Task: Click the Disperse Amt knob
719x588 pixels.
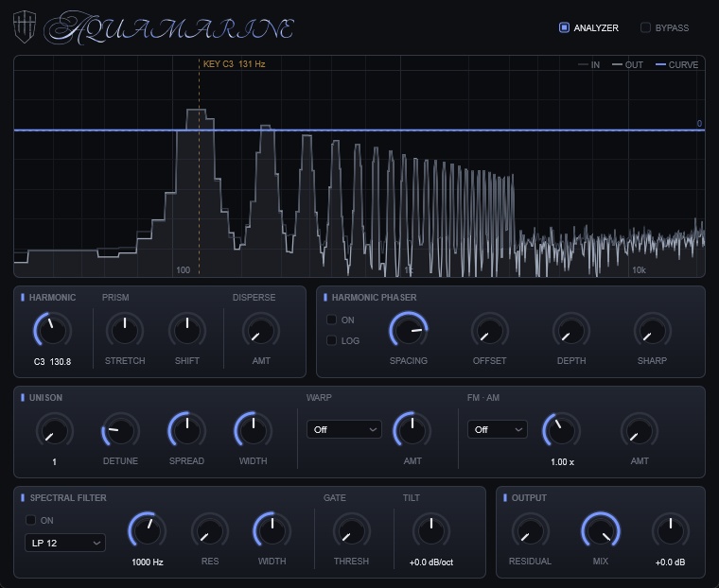Action: point(261,330)
